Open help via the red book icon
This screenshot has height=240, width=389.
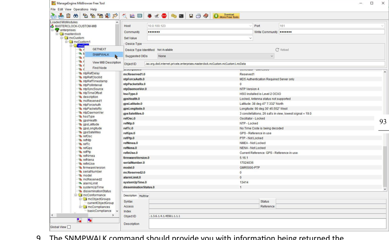pos(206,16)
